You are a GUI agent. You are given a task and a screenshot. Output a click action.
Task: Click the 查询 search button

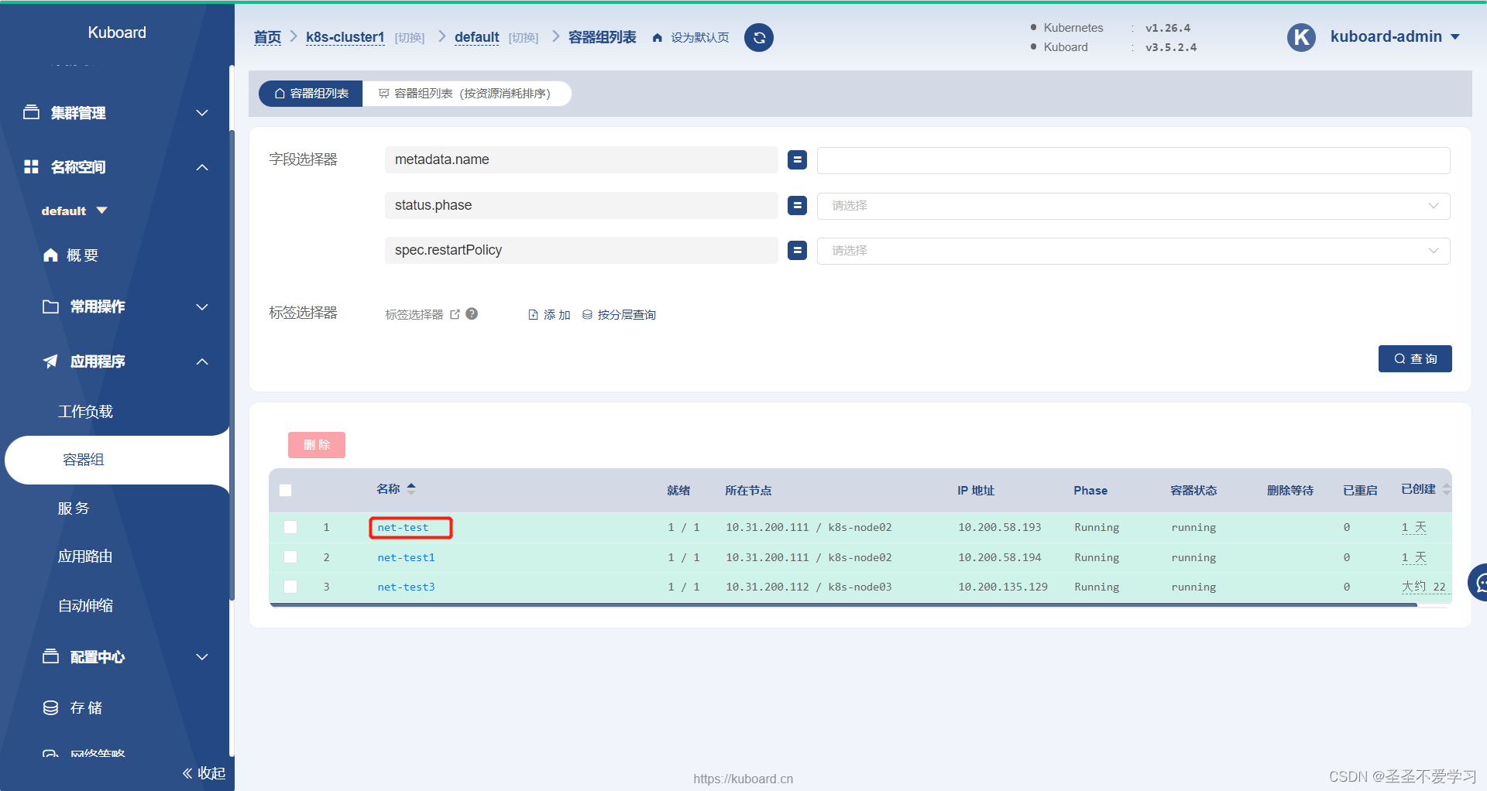[1415, 359]
